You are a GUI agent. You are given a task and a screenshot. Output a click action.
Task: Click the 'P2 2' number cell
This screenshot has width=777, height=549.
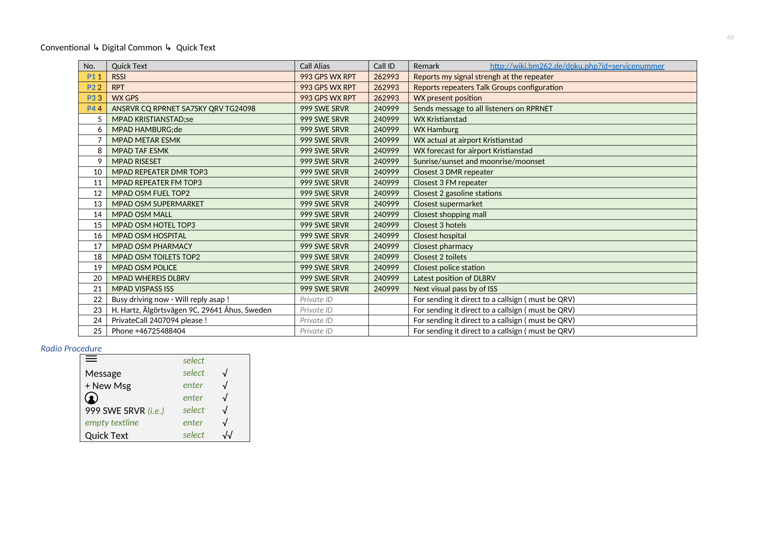(x=93, y=87)
